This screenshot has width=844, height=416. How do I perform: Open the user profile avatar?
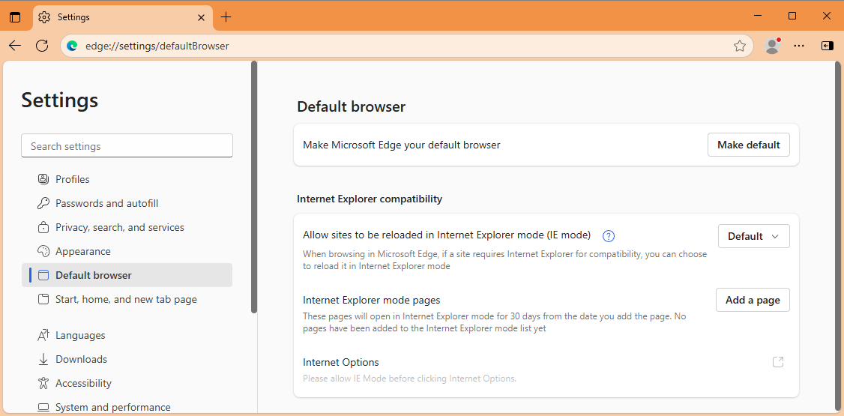(772, 46)
